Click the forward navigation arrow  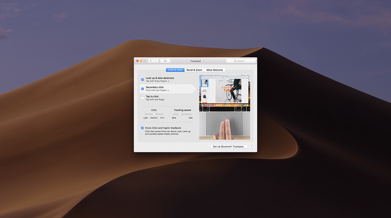click(x=156, y=61)
